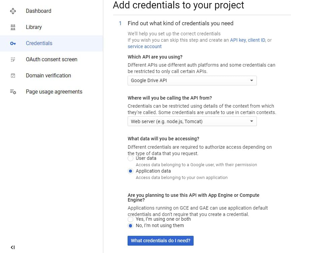Click the Domain verification checkbox icon
The height and width of the screenshot is (253, 336).
(x=13, y=76)
